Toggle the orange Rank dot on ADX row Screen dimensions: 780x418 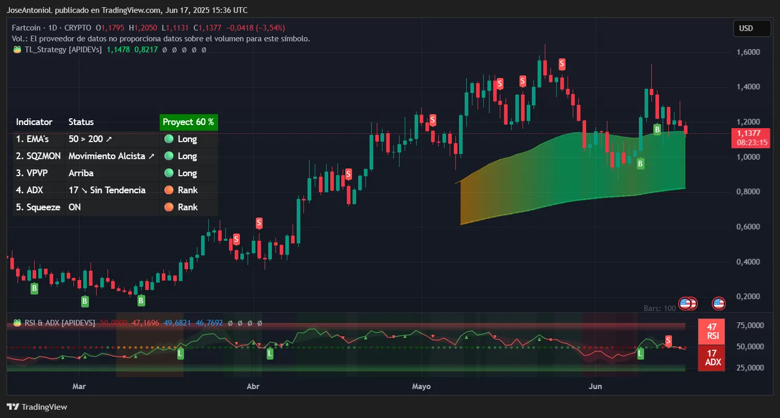tap(169, 190)
